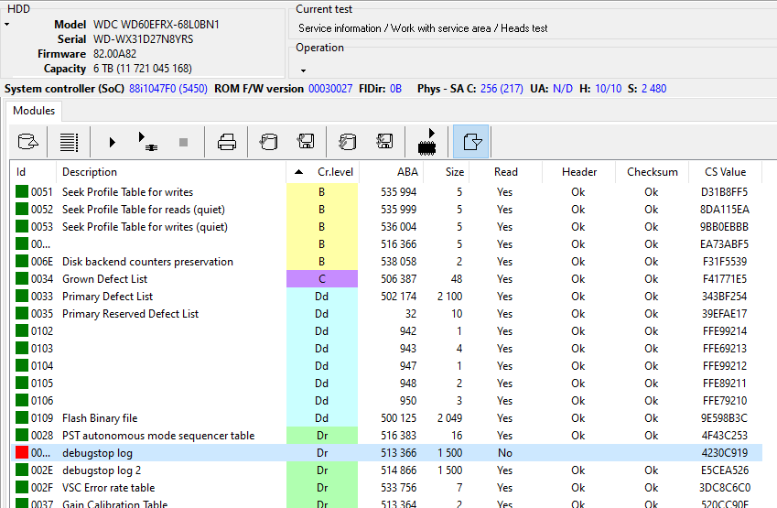Click the green status square of module 0034

pyautogui.click(x=22, y=278)
